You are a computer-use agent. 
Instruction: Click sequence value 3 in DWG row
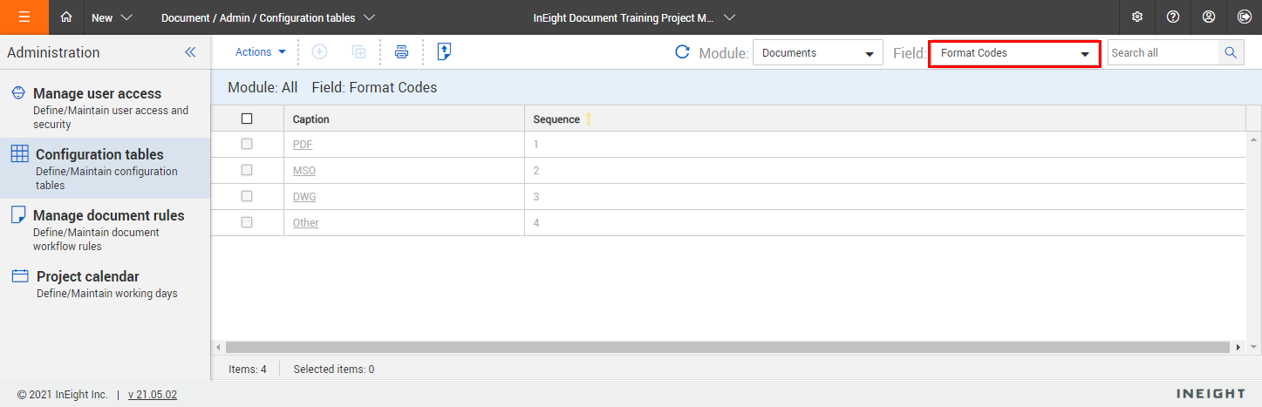pyautogui.click(x=536, y=196)
